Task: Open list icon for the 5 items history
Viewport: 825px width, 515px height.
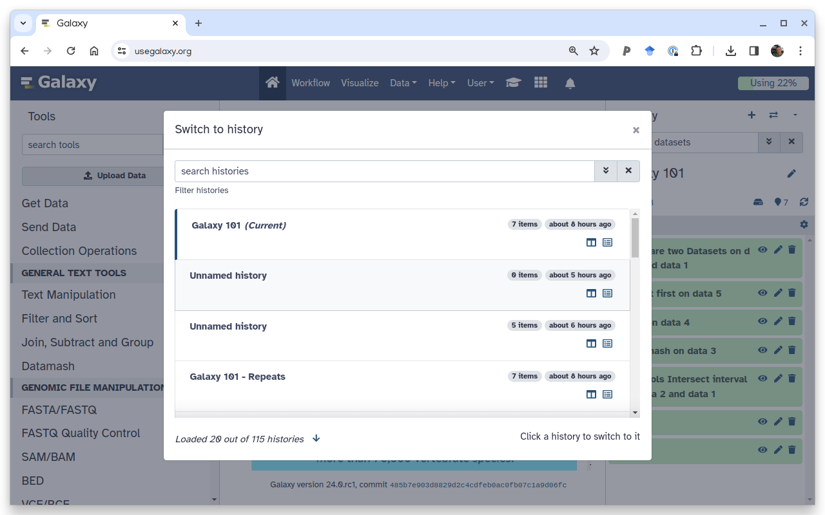Action: tap(607, 344)
